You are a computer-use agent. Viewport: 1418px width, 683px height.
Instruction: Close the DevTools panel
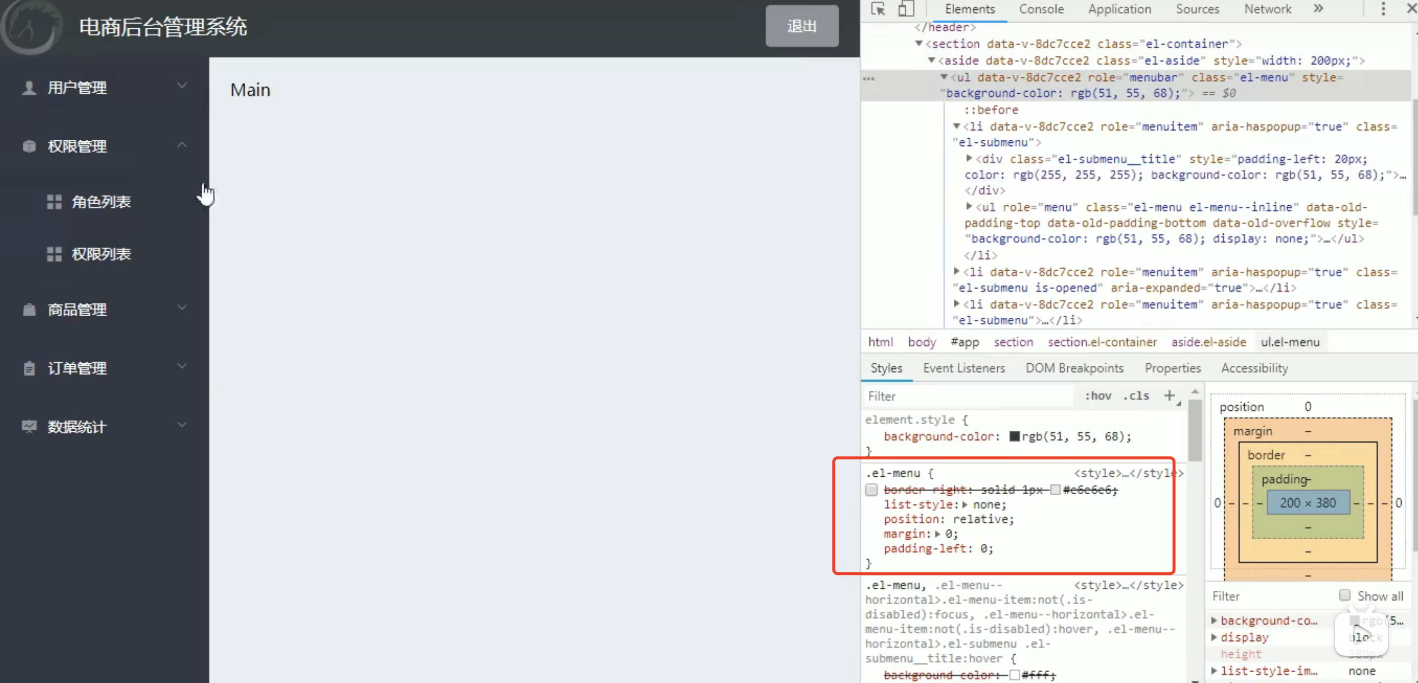[1412, 9]
